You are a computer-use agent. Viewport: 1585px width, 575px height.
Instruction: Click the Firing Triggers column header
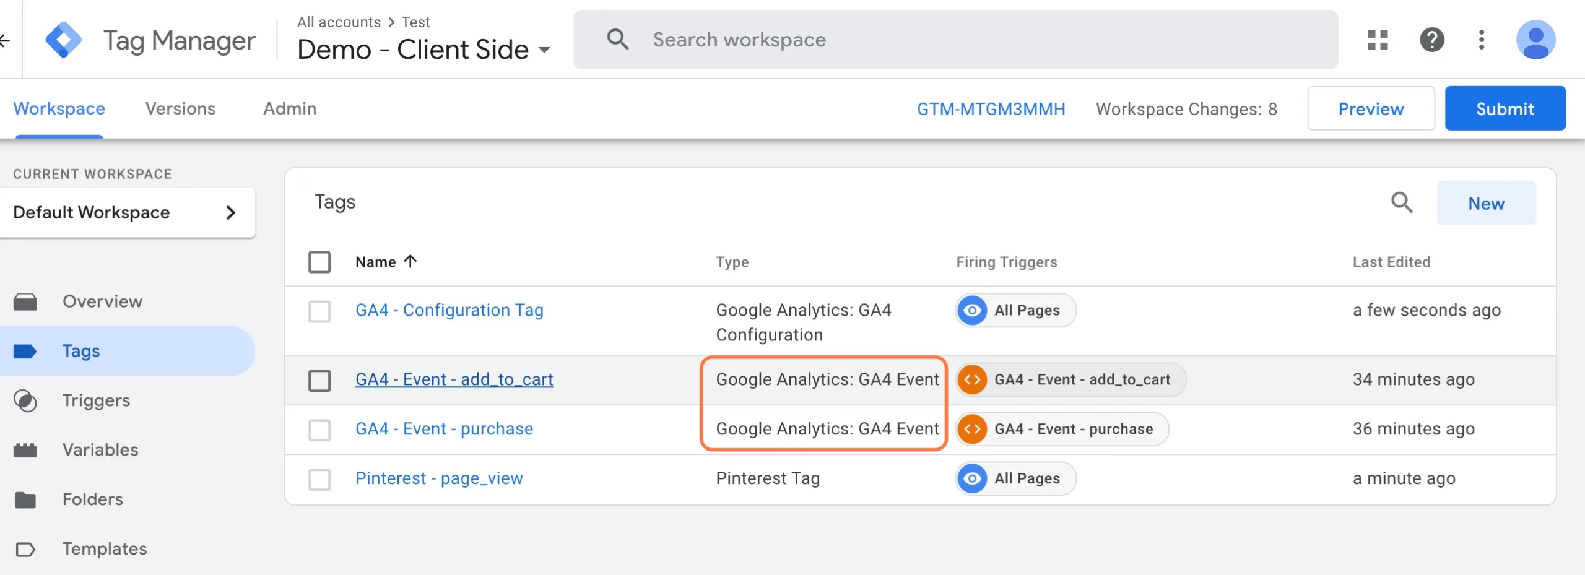tap(1007, 262)
